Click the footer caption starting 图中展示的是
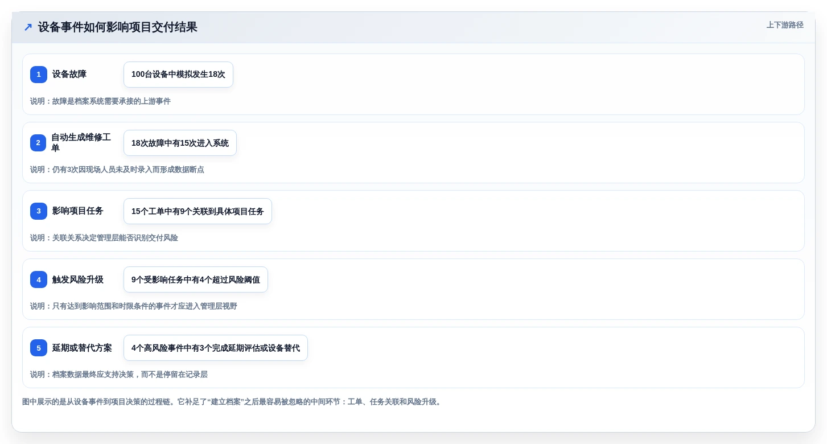This screenshot has height=444, width=827. [x=233, y=402]
